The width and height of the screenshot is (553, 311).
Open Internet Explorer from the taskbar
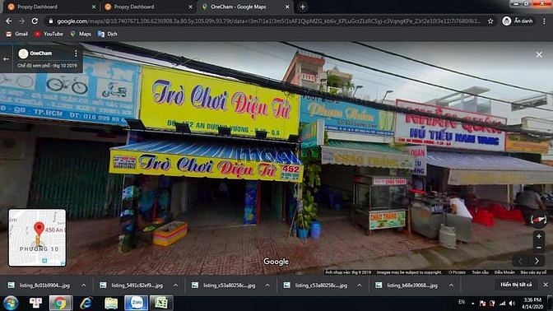[x=86, y=303]
